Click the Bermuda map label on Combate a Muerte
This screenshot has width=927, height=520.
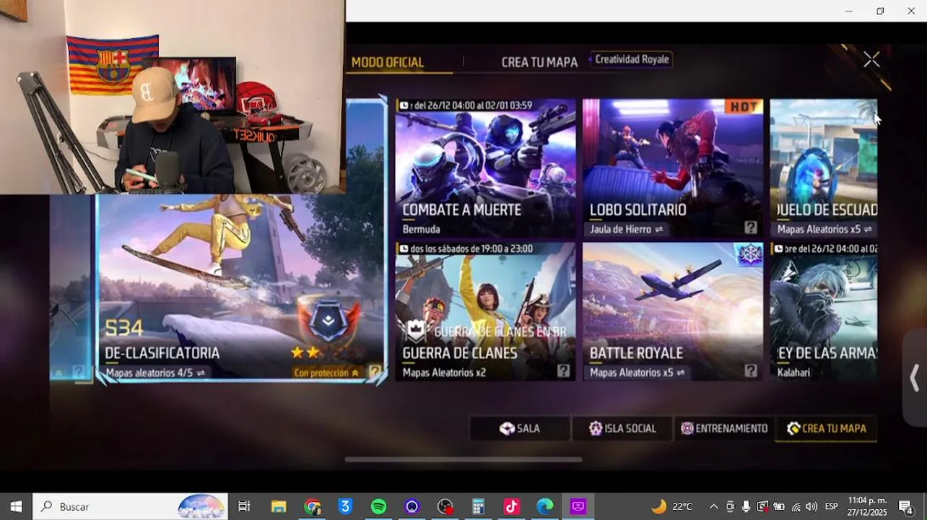pyautogui.click(x=422, y=230)
